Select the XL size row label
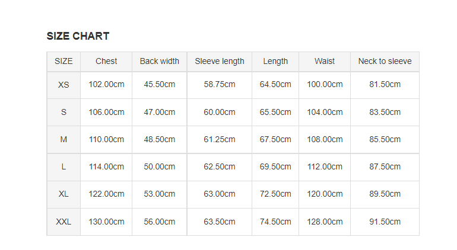Image resolution: width=457 pixels, height=250 pixels. tap(64, 194)
